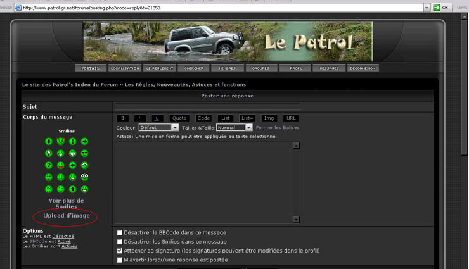
Task: Insert the sunglasses cool smiley
Action: tap(85, 153)
